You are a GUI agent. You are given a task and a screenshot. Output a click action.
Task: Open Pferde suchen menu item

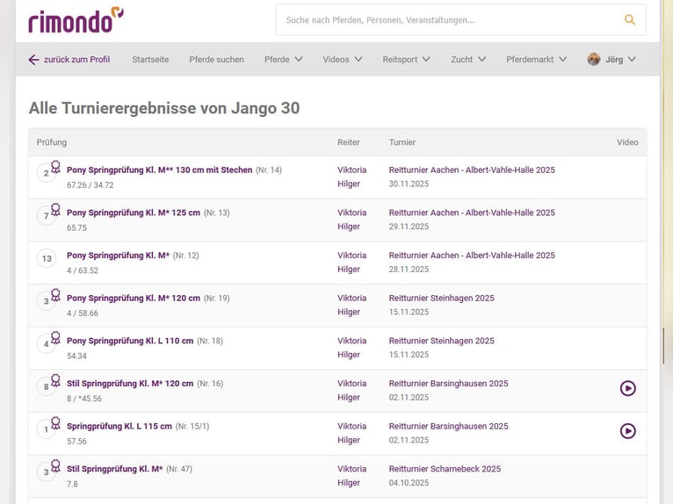pyautogui.click(x=216, y=60)
